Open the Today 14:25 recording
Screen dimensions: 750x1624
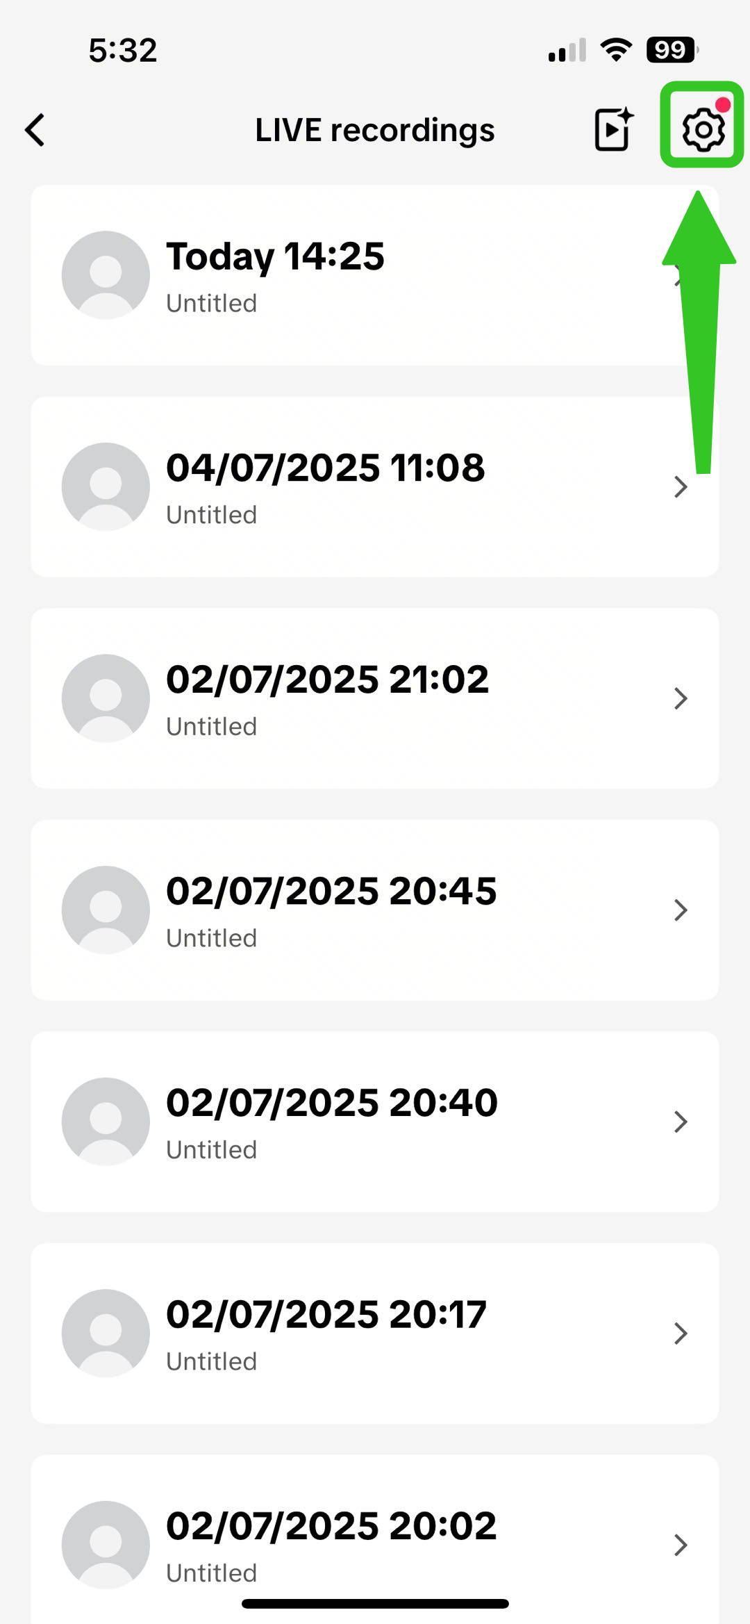click(x=275, y=256)
